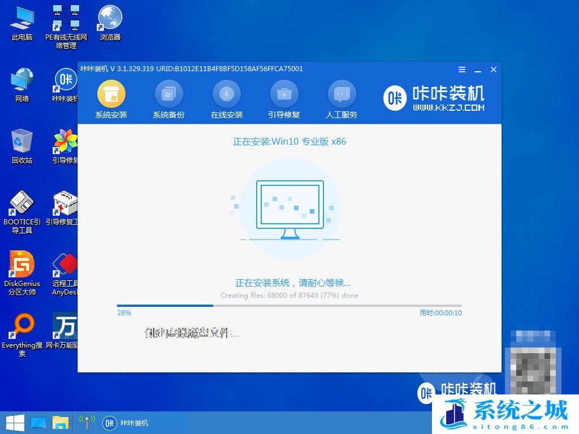Open the Windows Start button
This screenshot has width=579, height=434.
point(15,423)
